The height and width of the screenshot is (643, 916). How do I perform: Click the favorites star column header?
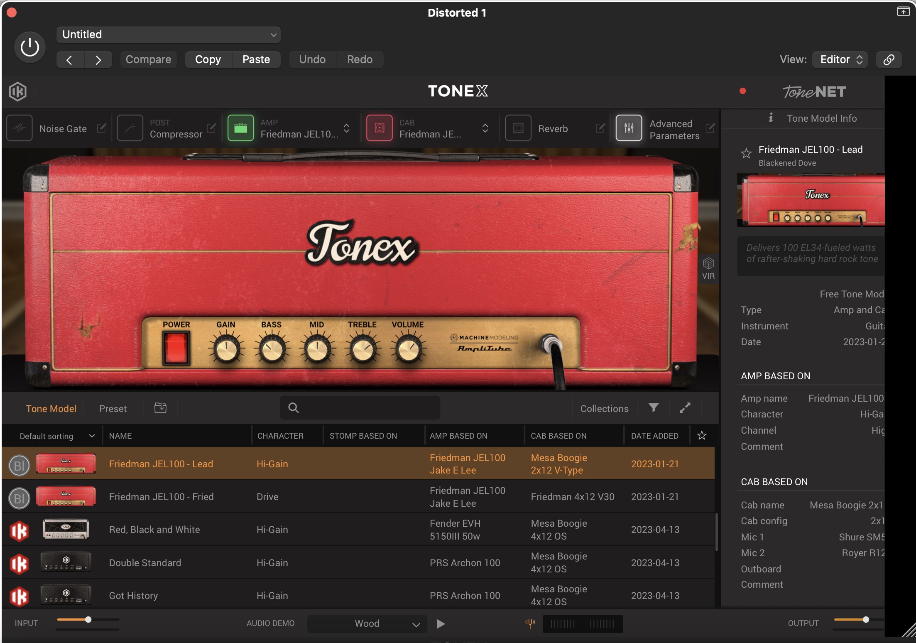pos(702,435)
